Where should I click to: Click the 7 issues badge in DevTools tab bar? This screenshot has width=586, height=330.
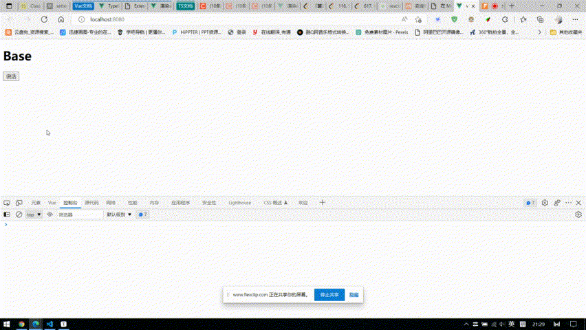coord(530,203)
